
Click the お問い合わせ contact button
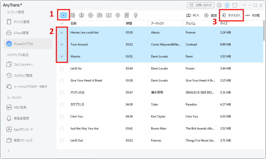[x=201, y=5]
